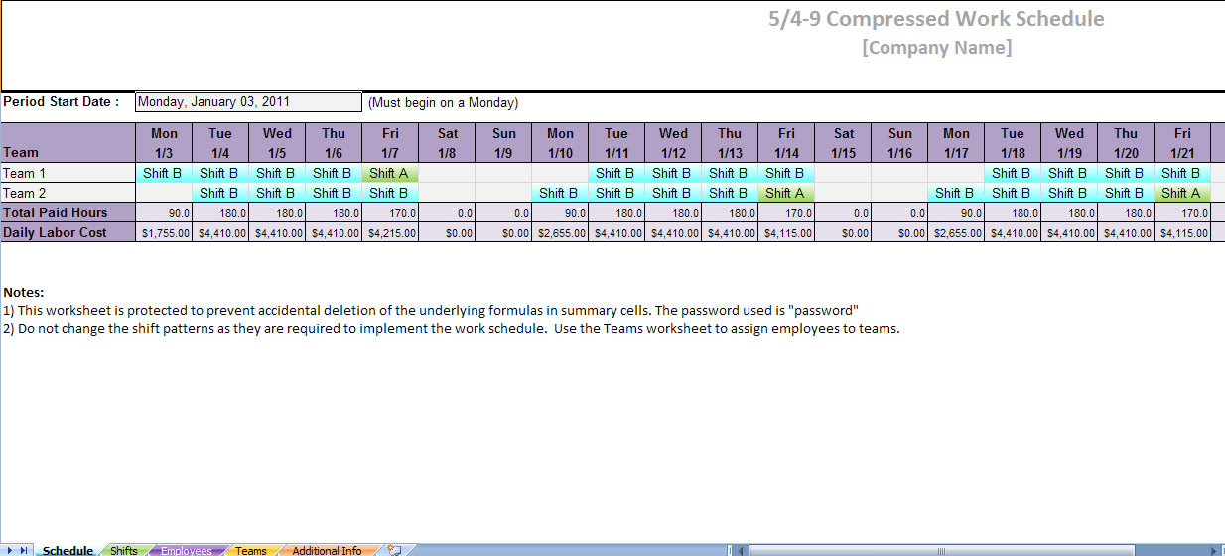Select the 'Tue 1/4' date header
The width and height of the screenshot is (1225, 556).
(220, 143)
